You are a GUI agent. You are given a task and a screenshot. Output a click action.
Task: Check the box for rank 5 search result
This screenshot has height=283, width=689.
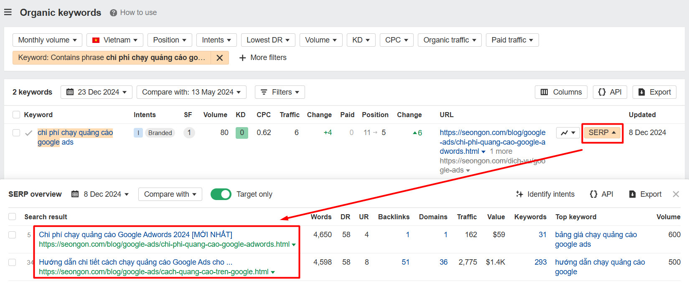12,235
